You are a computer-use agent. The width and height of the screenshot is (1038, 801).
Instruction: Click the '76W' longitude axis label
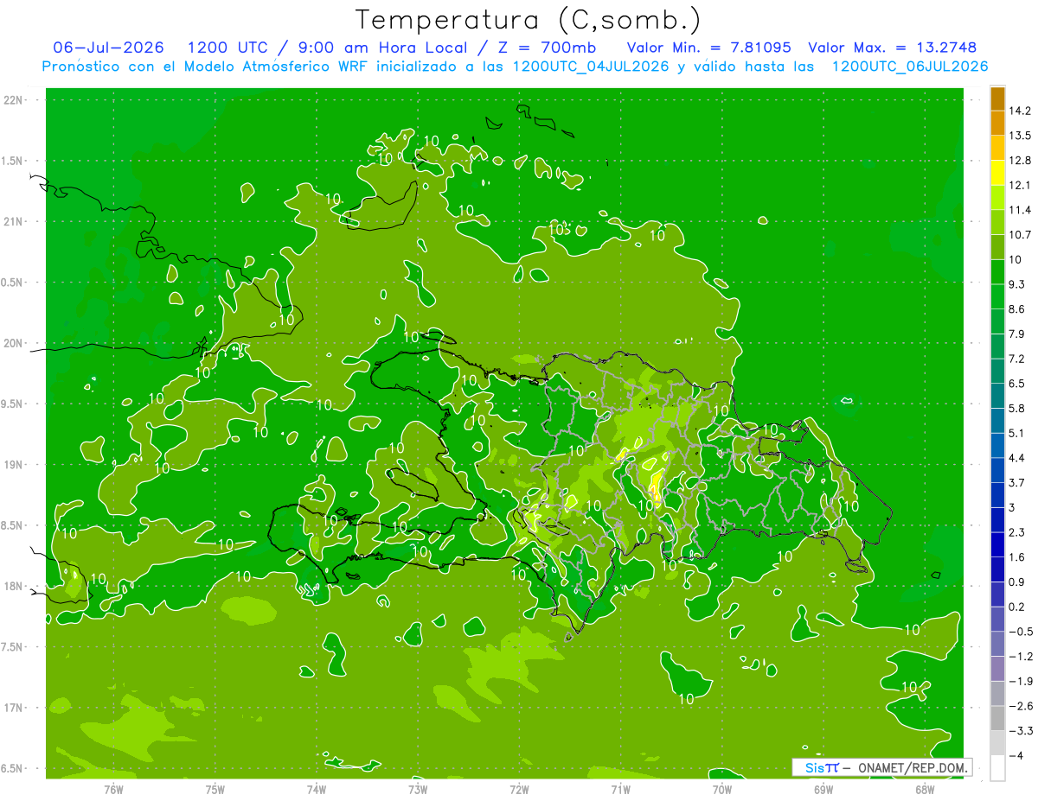[113, 789]
